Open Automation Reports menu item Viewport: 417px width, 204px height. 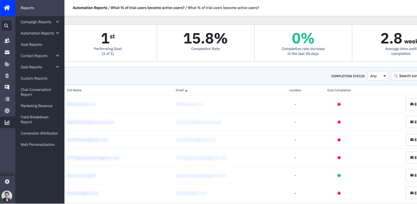coord(37,33)
